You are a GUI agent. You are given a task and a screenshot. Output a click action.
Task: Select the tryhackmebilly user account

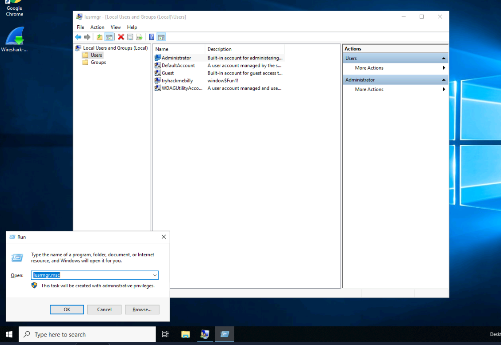[x=177, y=81]
